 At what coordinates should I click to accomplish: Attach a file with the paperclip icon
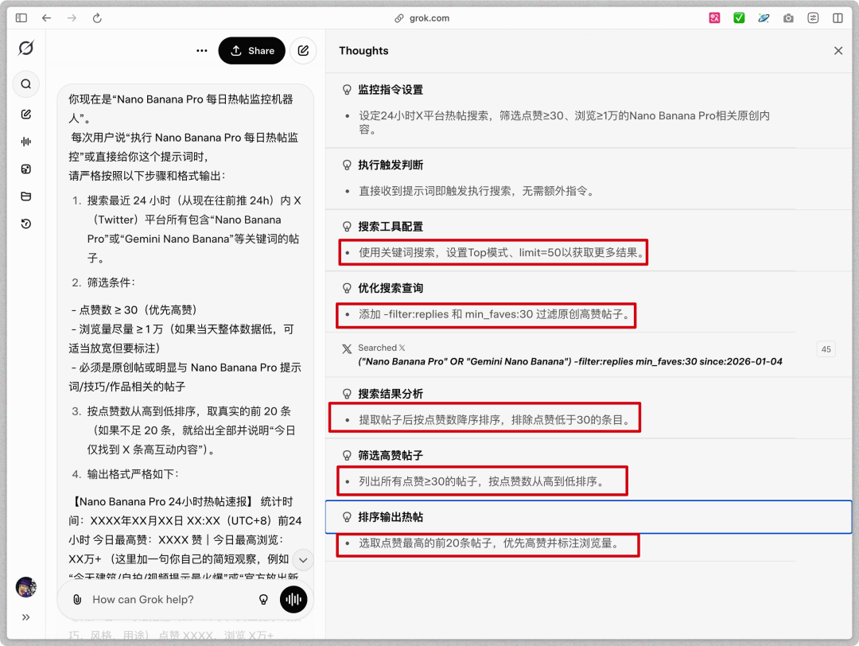[77, 599]
